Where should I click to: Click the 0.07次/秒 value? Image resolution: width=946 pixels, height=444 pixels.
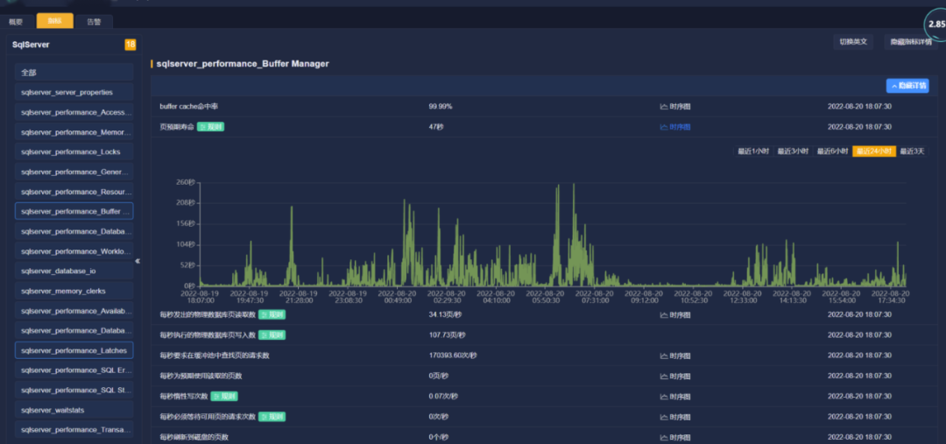coord(443,397)
